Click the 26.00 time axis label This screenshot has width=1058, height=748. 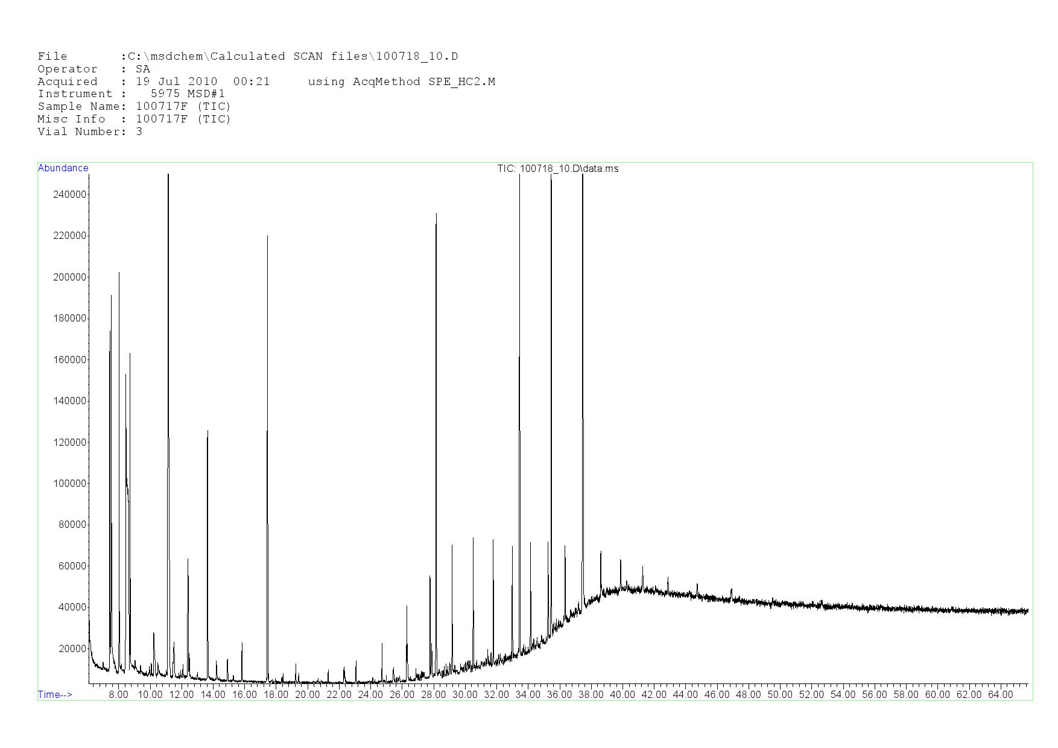(402, 694)
